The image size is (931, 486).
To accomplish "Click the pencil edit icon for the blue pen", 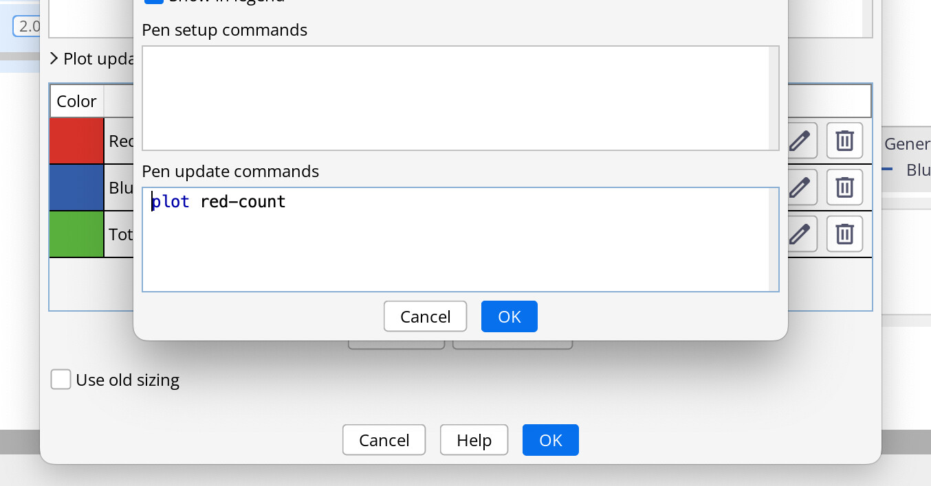I will (798, 187).
